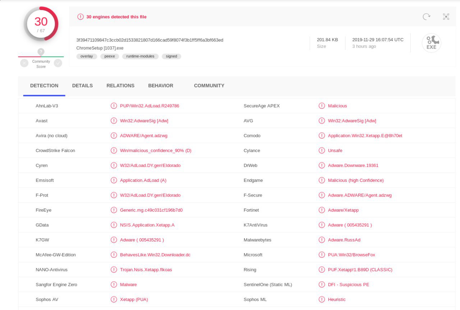Click '30 engines detected this file' text
Viewport: 460px width, 310px height.
pos(116,17)
